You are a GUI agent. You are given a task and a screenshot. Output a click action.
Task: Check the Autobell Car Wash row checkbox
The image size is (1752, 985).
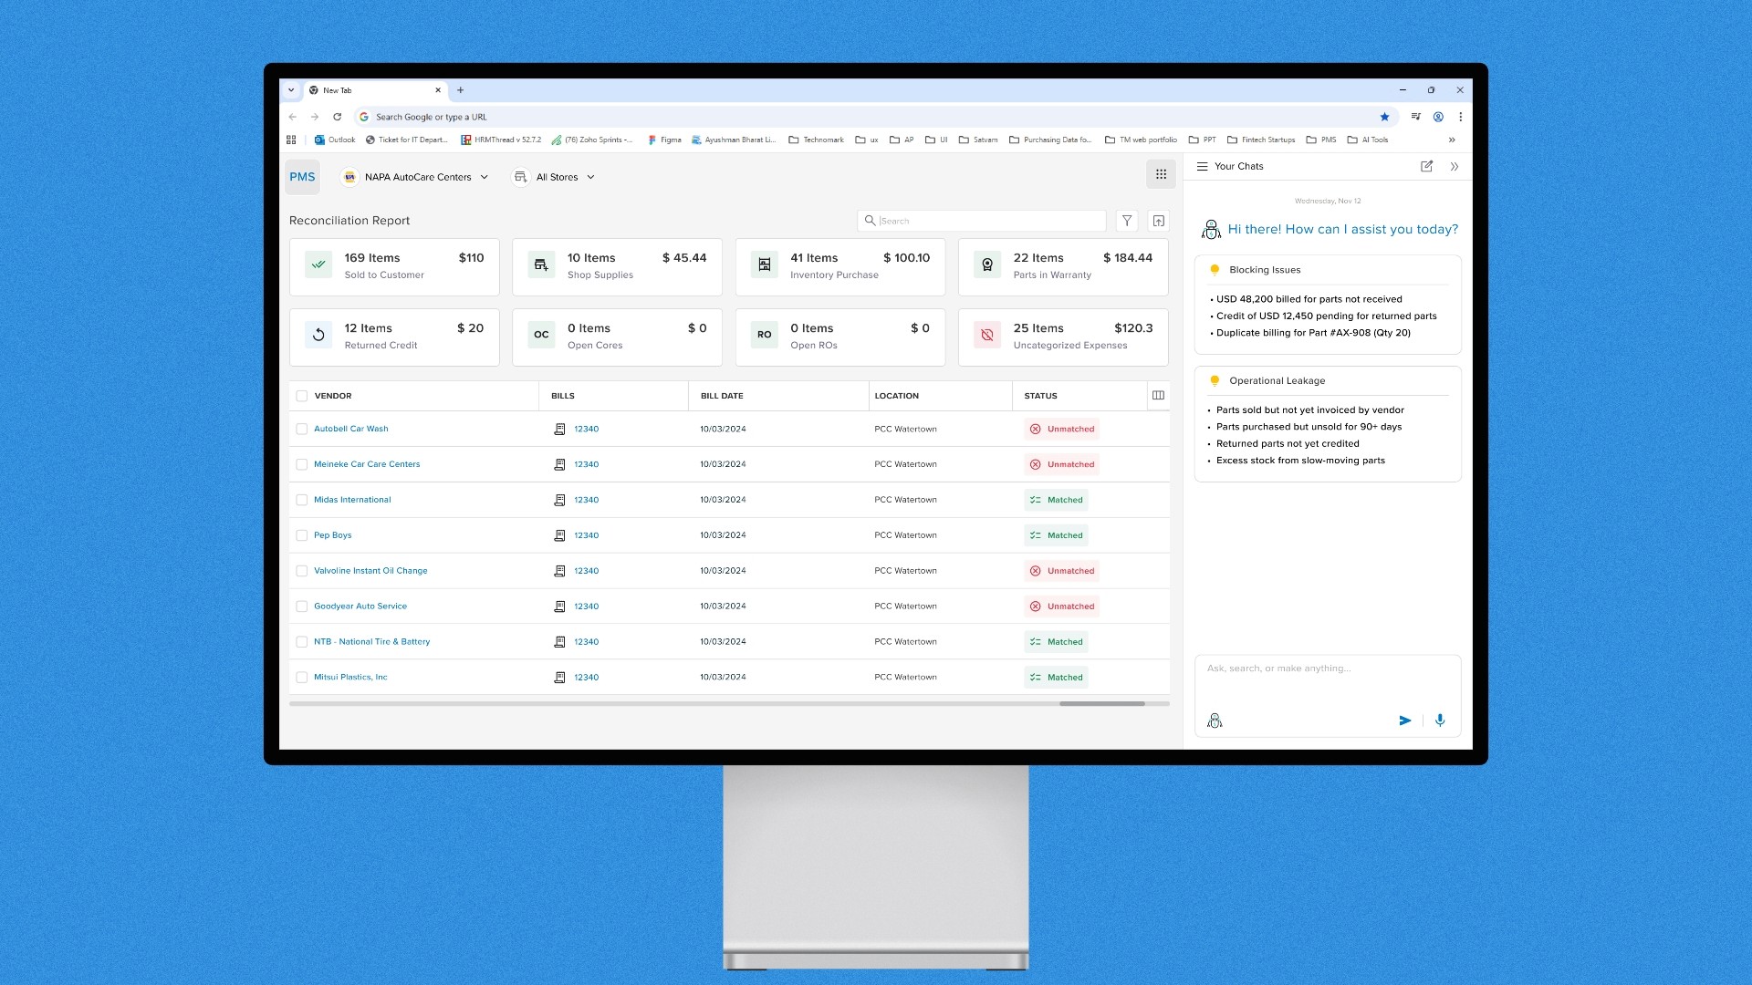click(x=302, y=429)
